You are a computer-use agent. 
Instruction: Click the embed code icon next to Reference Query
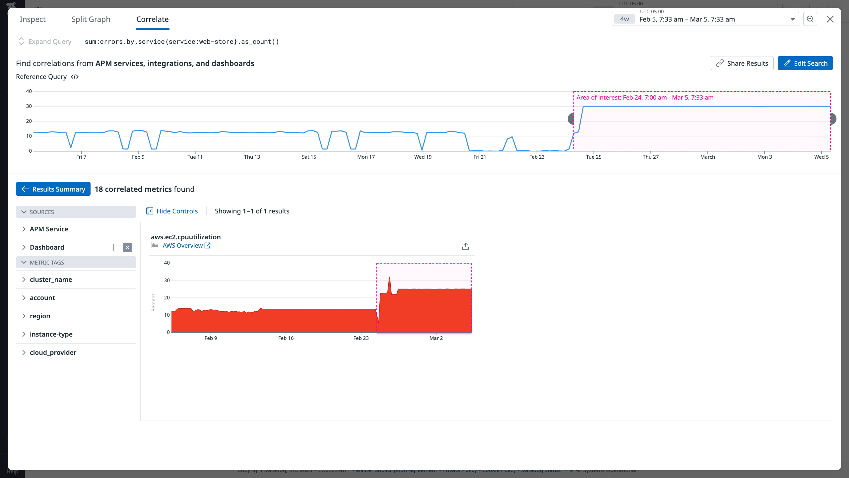75,77
